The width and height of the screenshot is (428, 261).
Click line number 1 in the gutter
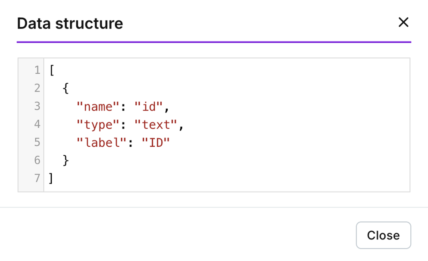pyautogui.click(x=37, y=70)
